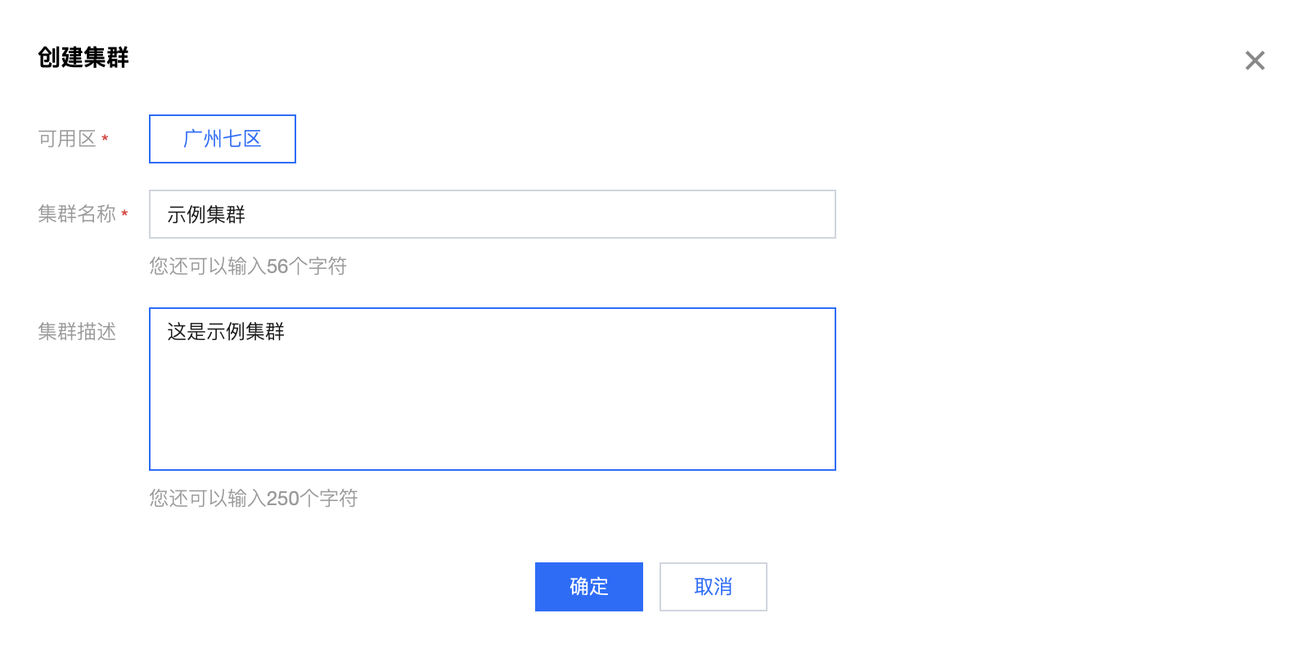Click the number 250 in description hint
This screenshot has width=1301, height=649.
point(282,499)
